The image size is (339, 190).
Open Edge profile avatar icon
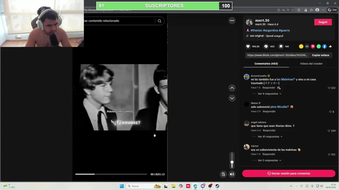point(317,10)
